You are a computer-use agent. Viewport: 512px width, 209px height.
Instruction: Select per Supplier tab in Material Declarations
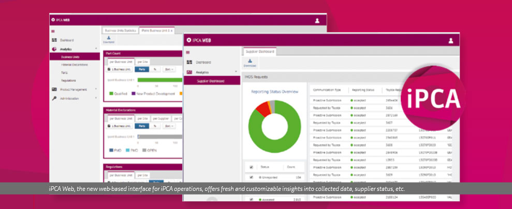pos(161,118)
